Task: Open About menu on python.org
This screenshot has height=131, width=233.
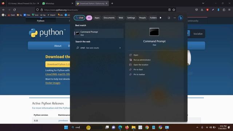Action: [x=58, y=46]
